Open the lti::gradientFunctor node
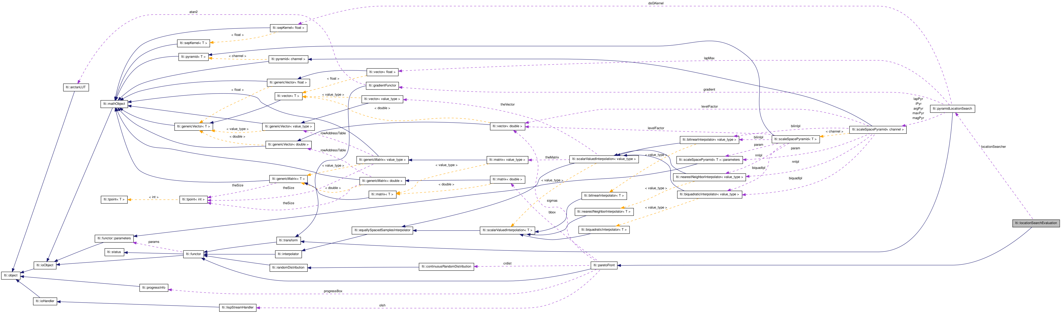Viewport: 1061px width, 313px height. 382,86
